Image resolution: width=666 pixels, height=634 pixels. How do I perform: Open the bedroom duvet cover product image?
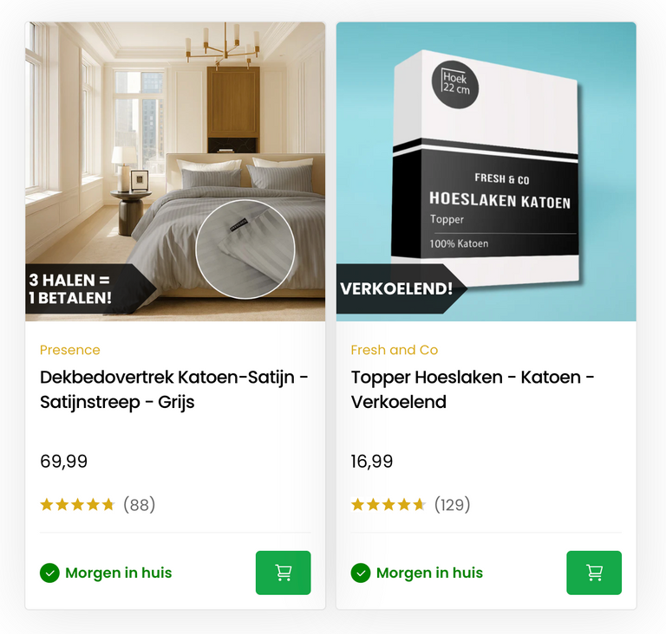pos(175,171)
